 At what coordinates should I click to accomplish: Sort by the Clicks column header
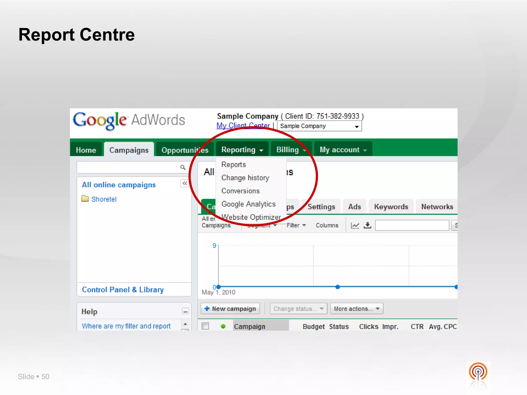tap(369, 326)
